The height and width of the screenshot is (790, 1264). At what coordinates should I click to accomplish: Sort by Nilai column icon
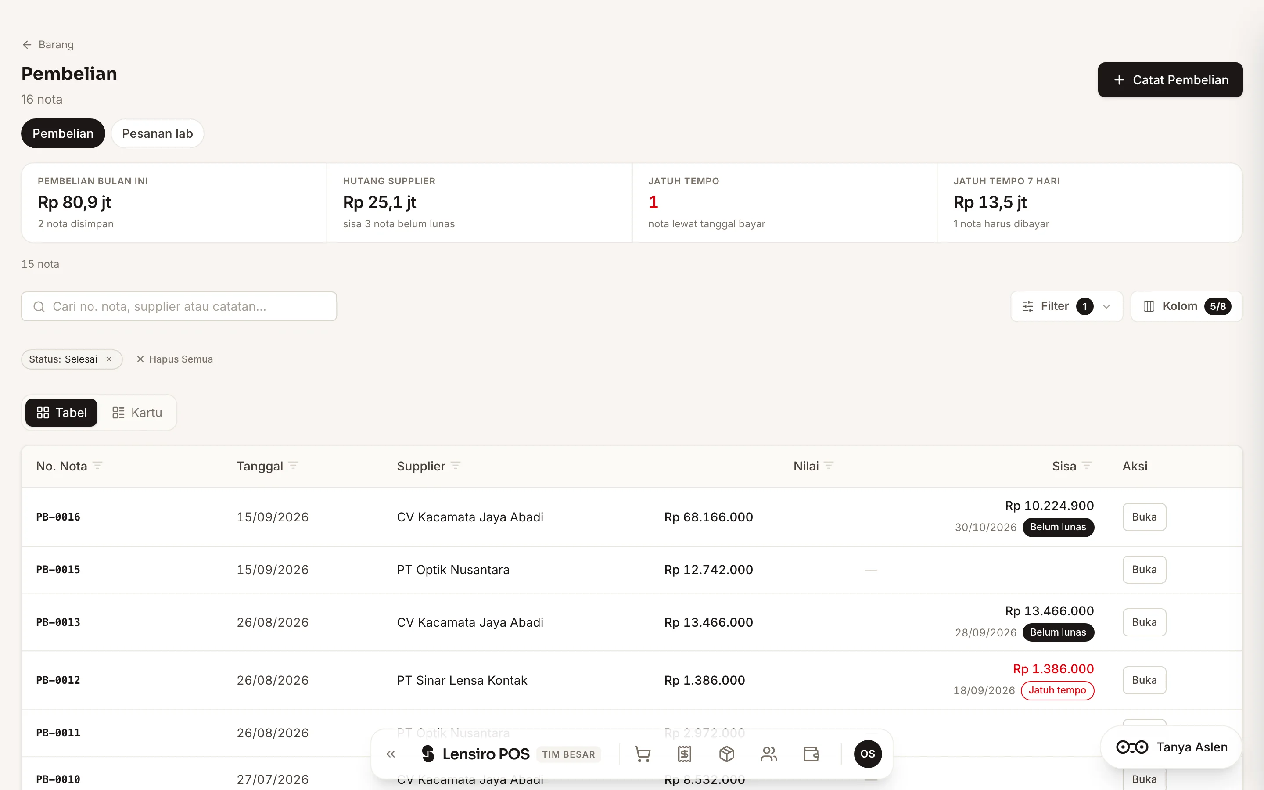828,466
